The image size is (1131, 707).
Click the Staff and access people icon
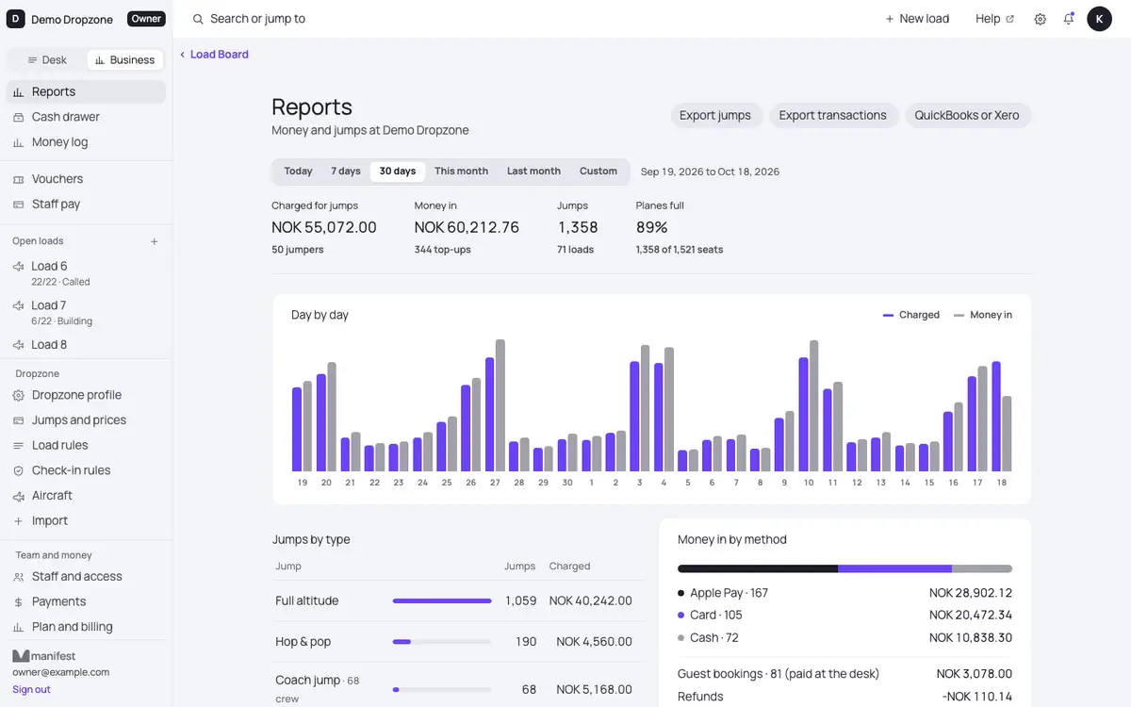click(18, 577)
